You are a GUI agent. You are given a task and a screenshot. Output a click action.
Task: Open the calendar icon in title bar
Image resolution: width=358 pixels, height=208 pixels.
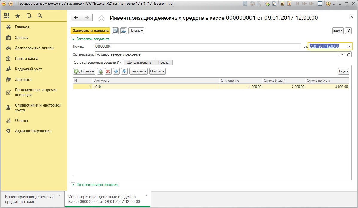coord(289,4)
